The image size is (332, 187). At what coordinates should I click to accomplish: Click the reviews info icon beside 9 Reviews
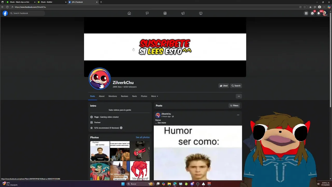(121, 128)
